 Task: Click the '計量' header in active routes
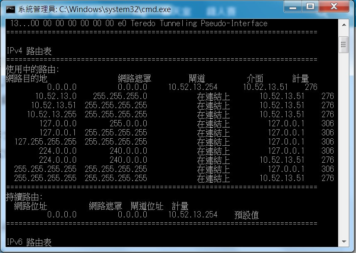coord(300,78)
